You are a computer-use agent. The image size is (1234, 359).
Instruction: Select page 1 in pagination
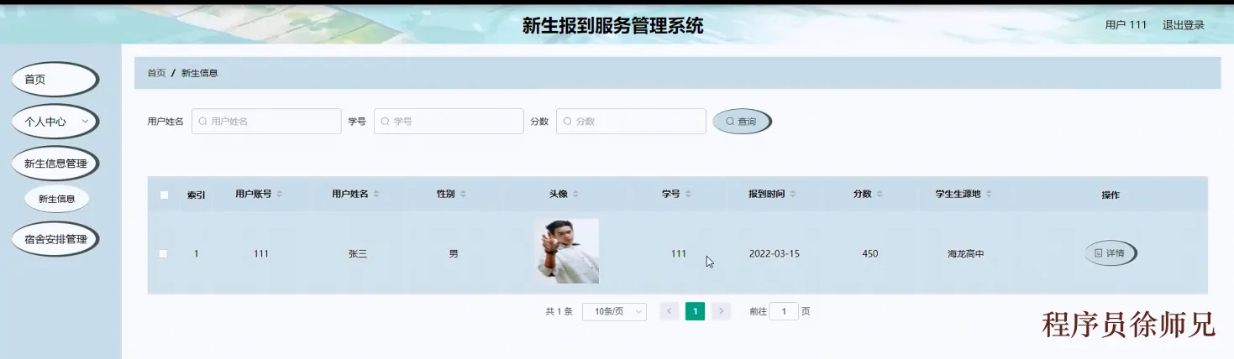695,311
